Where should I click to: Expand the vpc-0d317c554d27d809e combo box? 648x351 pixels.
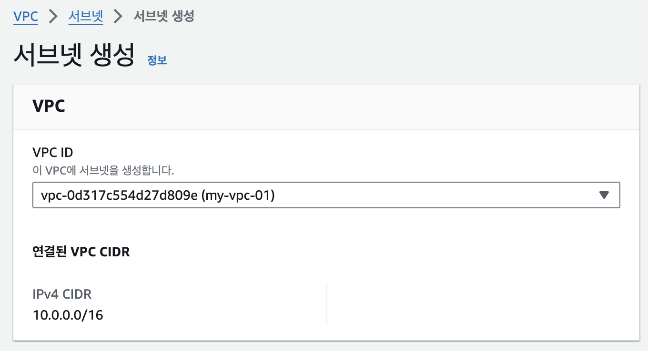click(326, 195)
